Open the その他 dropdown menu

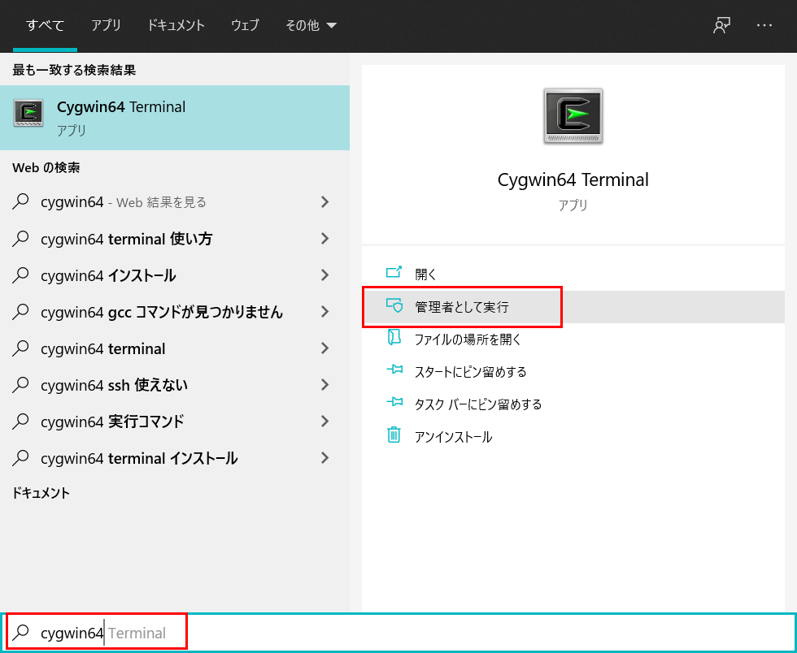tap(311, 25)
